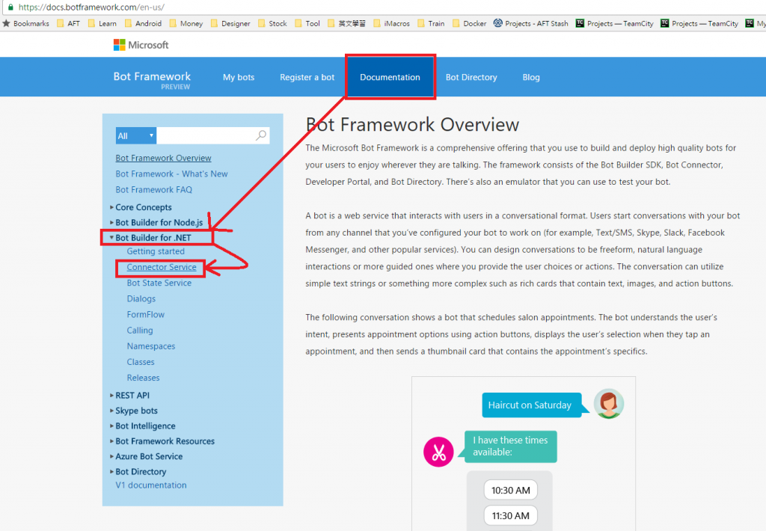Open the Chinese-named bookmark folder
Viewport: 766px width, 531px height.
(x=346, y=23)
